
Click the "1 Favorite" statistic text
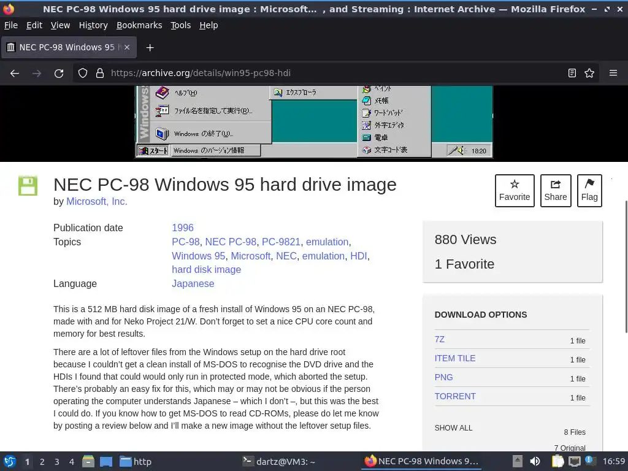click(x=465, y=264)
